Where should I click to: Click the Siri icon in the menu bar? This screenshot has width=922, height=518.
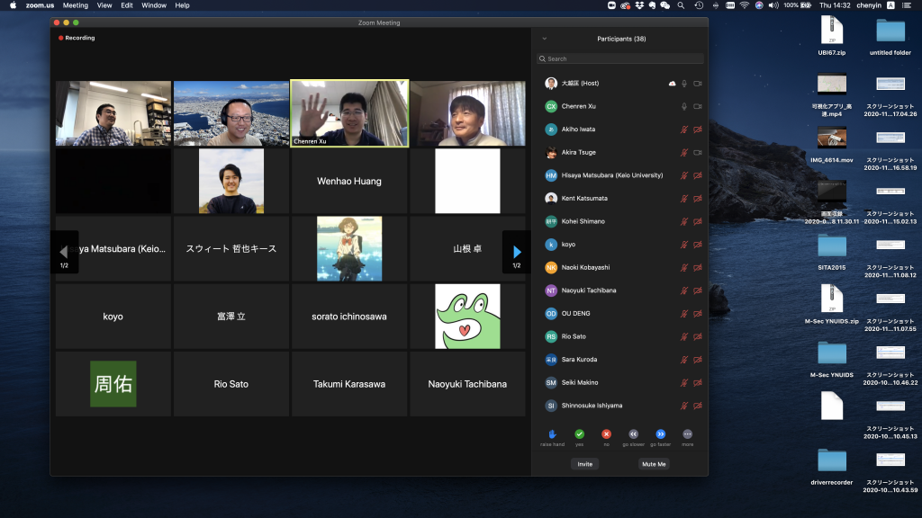[x=759, y=5]
